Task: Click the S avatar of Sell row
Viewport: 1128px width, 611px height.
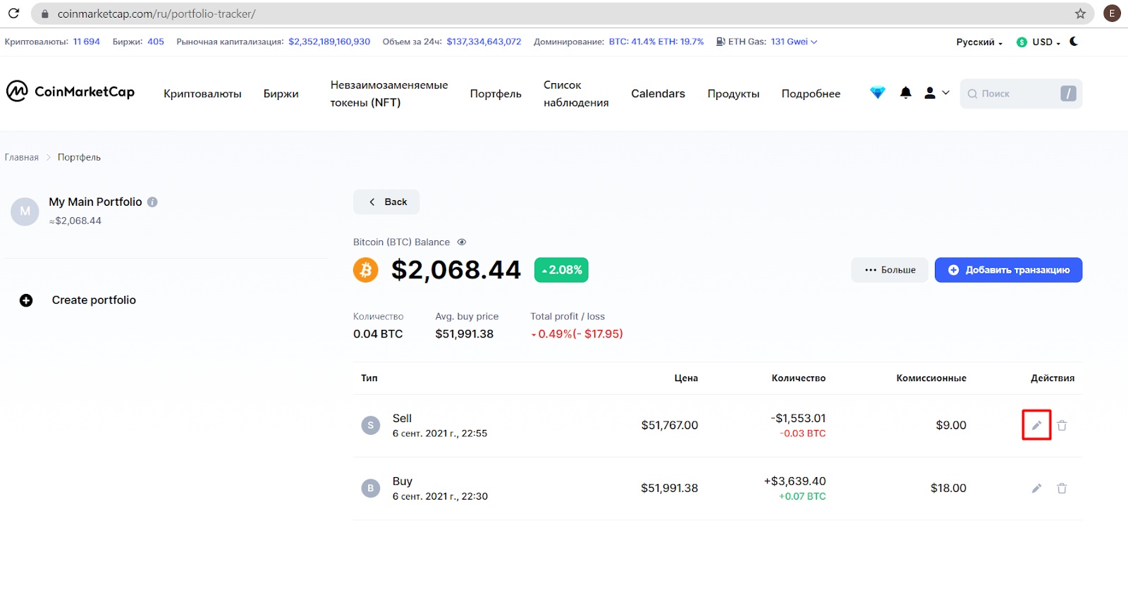Action: [371, 425]
